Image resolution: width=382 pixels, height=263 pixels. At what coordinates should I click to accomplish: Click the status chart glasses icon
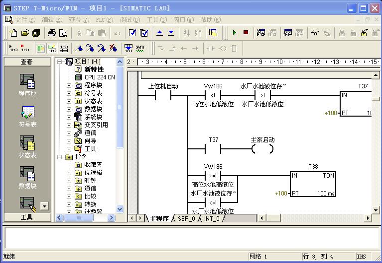pos(315,33)
